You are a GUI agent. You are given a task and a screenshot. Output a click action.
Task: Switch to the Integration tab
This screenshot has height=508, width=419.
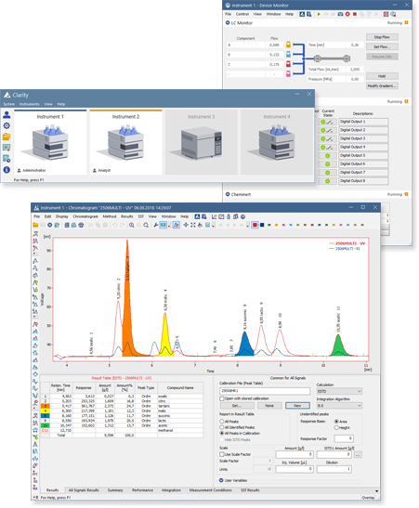coord(171,490)
